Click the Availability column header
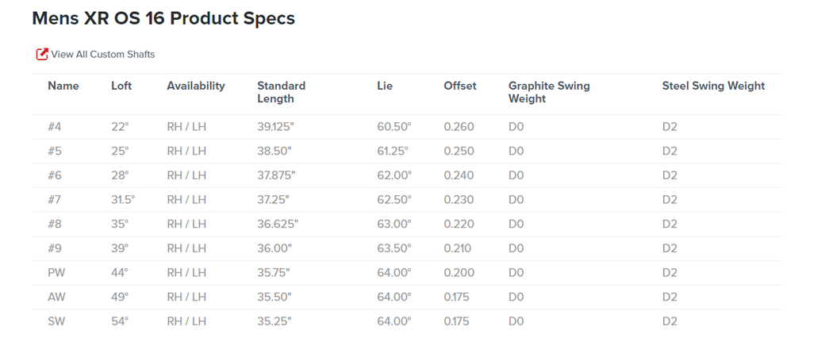 pos(195,86)
